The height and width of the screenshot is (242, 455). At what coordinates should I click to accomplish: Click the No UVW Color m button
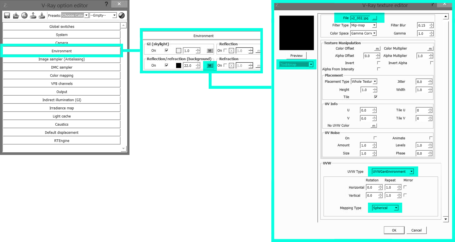click(374, 126)
